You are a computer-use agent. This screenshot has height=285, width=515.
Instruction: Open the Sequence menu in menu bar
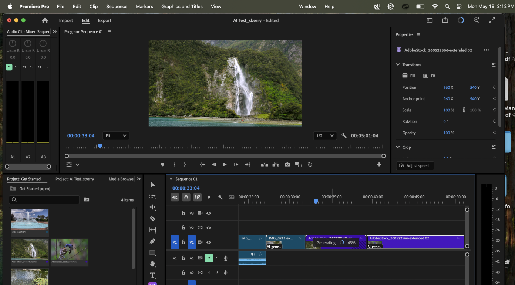[x=117, y=6]
